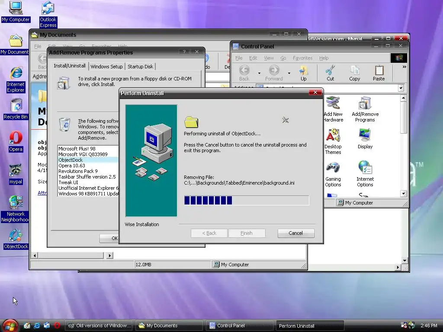Click Internet Explorer quick launch icon

37,326
